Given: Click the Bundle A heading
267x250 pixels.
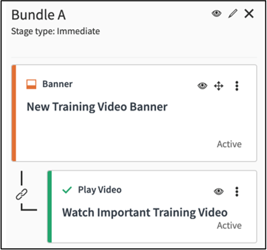Looking at the screenshot, I should tap(38, 15).
